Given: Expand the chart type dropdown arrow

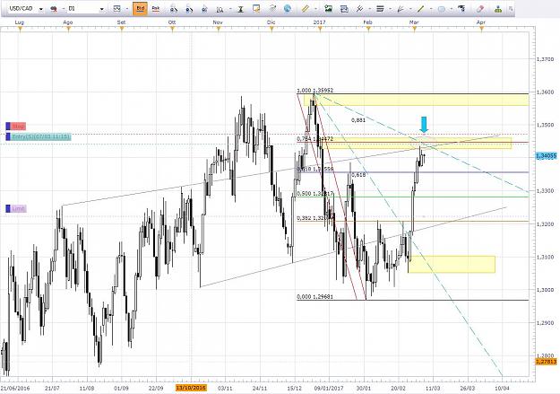Looking at the screenshot, I should [127, 9].
